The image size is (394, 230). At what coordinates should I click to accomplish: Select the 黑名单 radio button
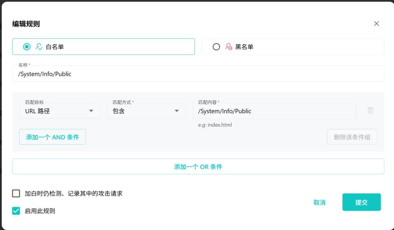[x=216, y=47]
